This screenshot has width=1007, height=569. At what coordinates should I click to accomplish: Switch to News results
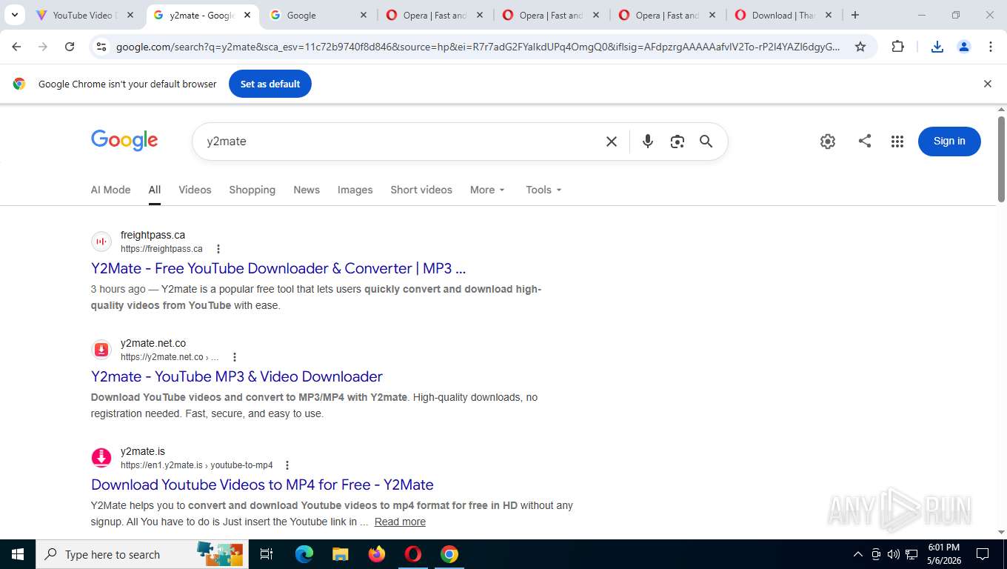(307, 190)
